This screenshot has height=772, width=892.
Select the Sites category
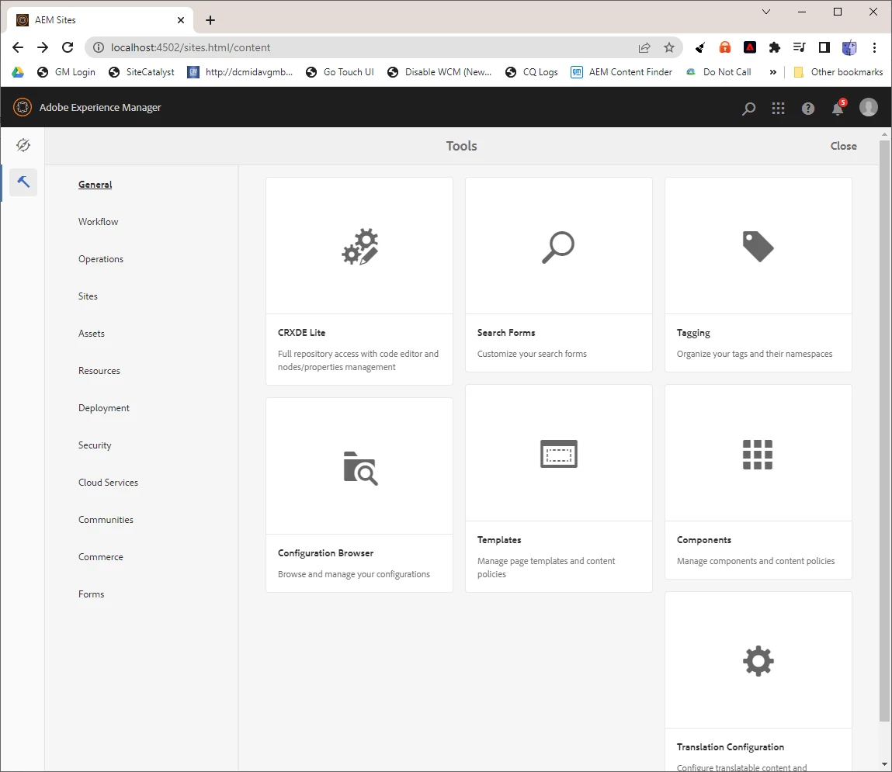[88, 296]
